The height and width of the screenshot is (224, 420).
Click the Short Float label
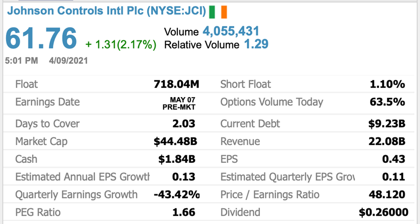tap(245, 84)
